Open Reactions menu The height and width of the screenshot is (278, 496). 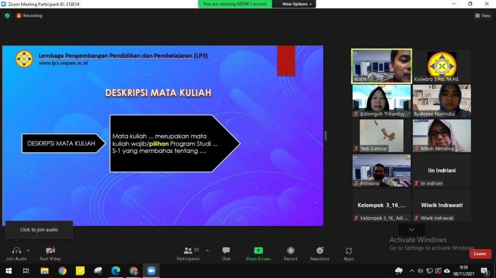coord(320,254)
